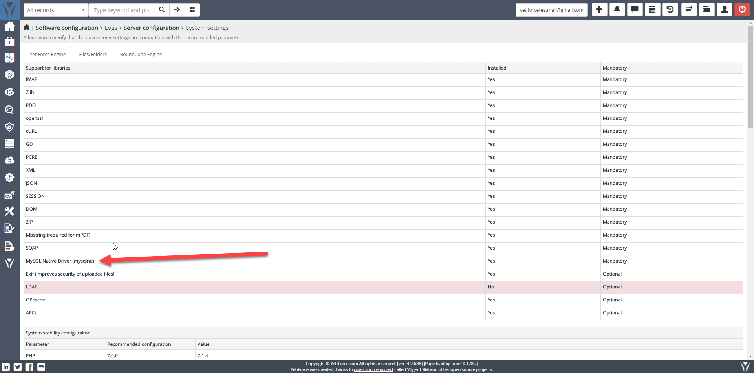Open the Facebook icon in footer
Viewport: 754px width, 373px height.
29,367
